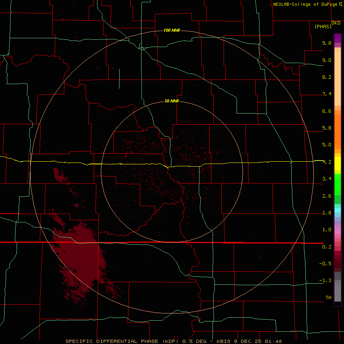Click the pink color scale segment

click(x=338, y=232)
